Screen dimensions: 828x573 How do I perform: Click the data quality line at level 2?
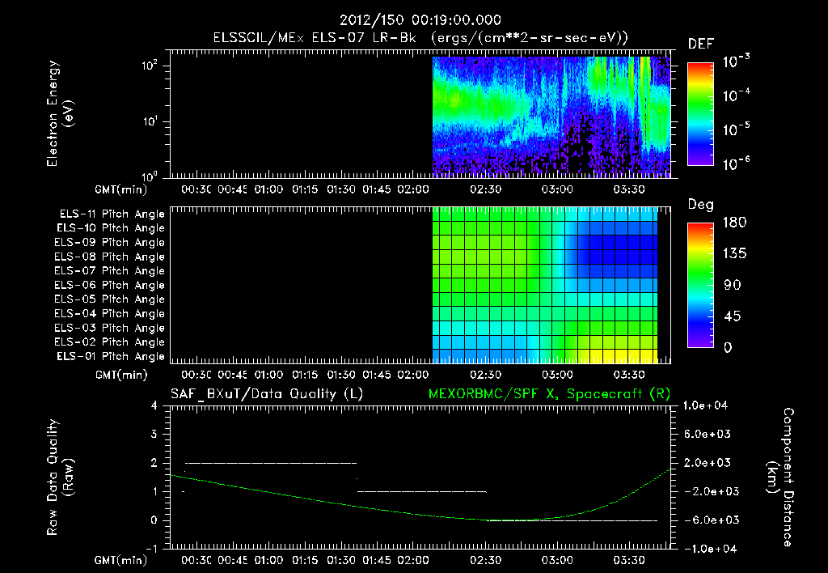(271, 463)
